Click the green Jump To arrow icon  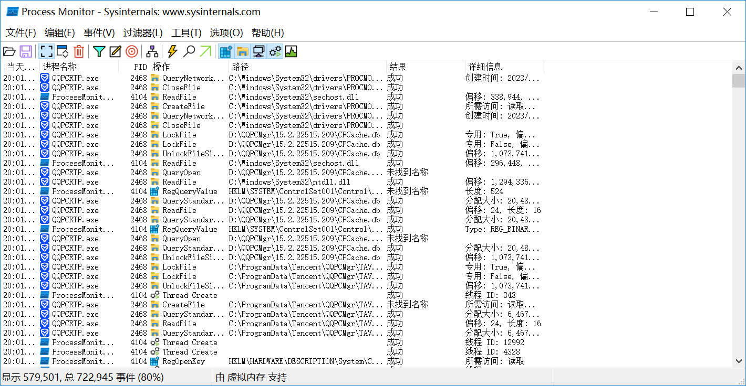(205, 51)
